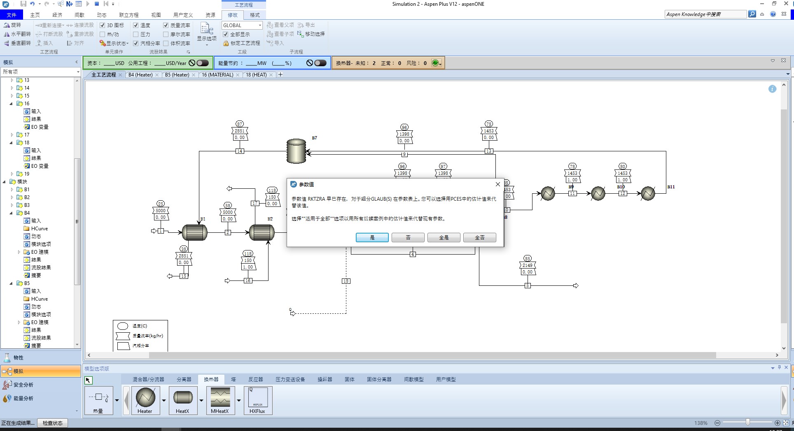Toggle 热/功 checkbox
Viewport: 794px width, 431px height.
103,34
